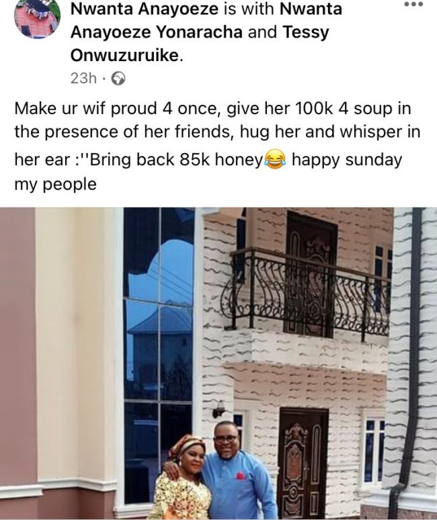Tap the ground floor brown door
437x520 pixels.
click(x=303, y=463)
